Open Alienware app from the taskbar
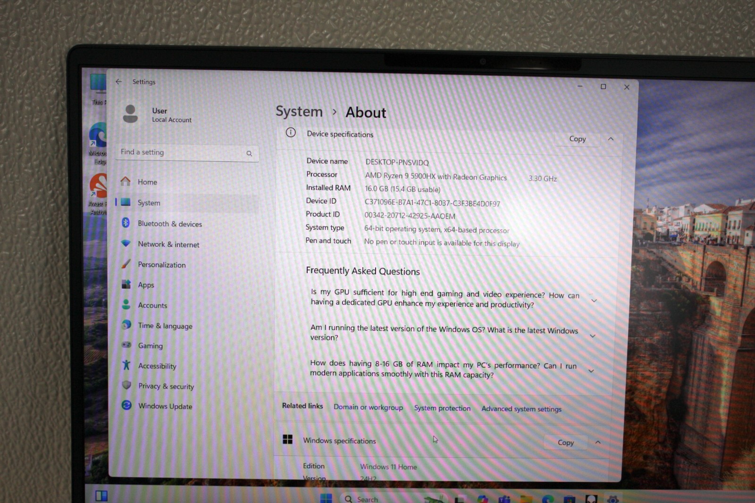The height and width of the screenshot is (503, 755). coord(591,499)
